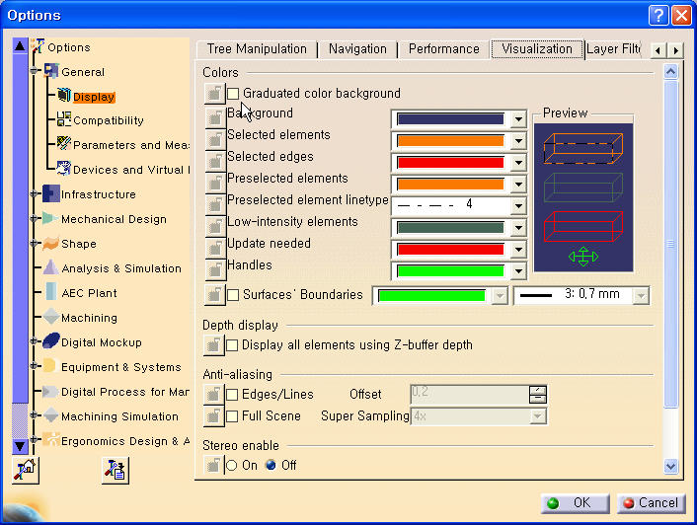Open the Digital Mockup category icon
This screenshot has height=525, width=697.
50,341
